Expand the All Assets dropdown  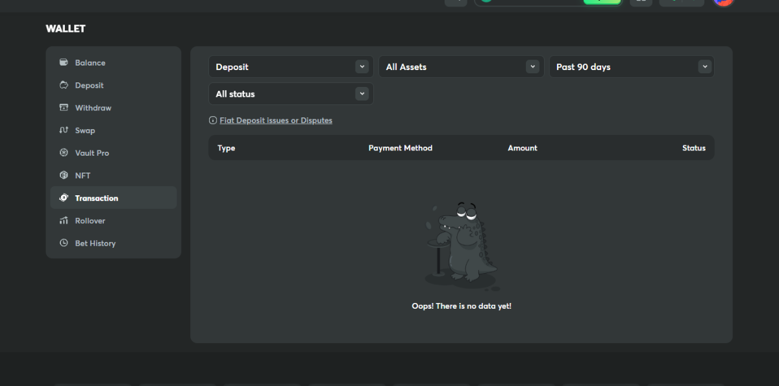pos(461,67)
